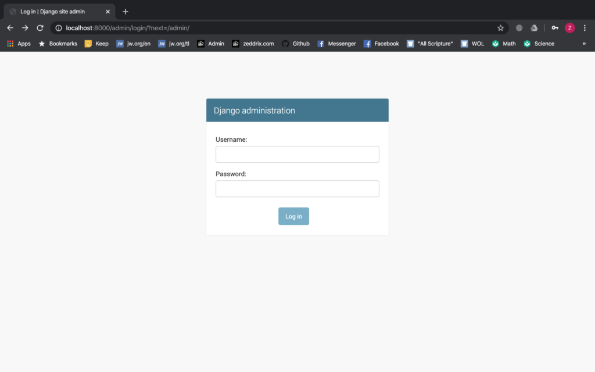595x372 pixels.
Task: Open the Bookmarks star folder
Action: coord(58,44)
